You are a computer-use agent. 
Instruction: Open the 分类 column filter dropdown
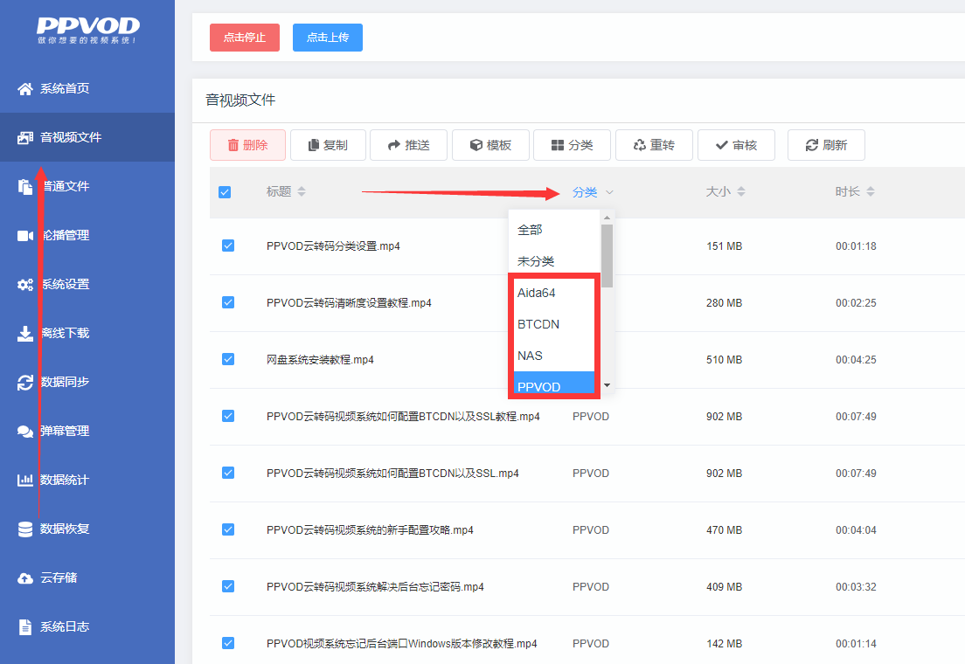[x=593, y=192]
